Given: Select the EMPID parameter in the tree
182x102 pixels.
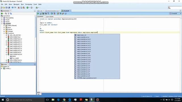Looking at the screenshot, I should pos(14,56).
